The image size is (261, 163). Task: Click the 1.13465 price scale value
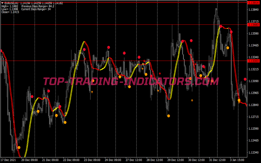(x=253, y=45)
